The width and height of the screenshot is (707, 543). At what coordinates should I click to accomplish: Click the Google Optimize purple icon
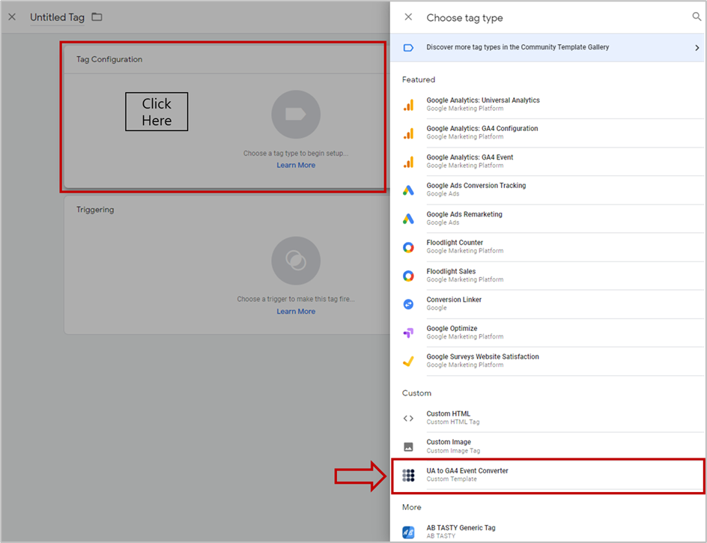click(408, 333)
